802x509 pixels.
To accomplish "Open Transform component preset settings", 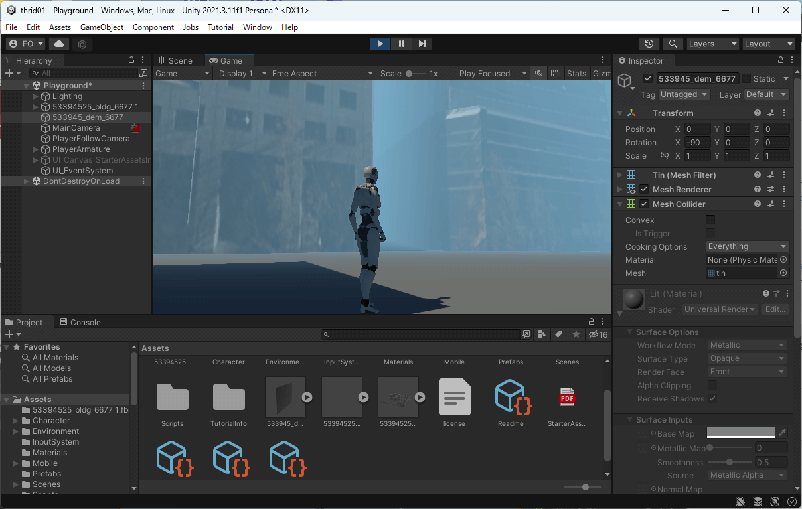I will (771, 113).
